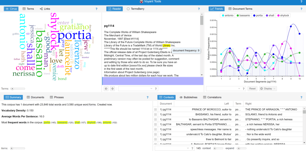Viewport: 306px width, 151px height.
Task: Open help next to Trends search box
Action: tap(243, 89)
